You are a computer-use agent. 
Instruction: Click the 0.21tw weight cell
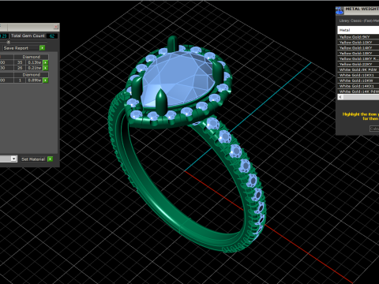[34, 68]
